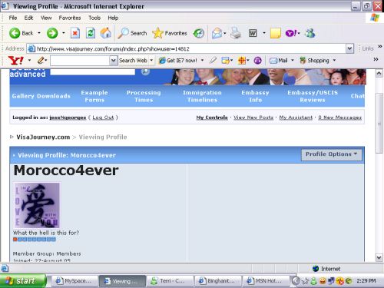Go to the Home page icon
This screenshot has width=384, height=288.
tap(106, 33)
